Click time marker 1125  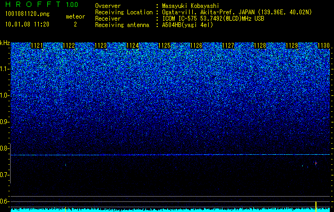tap(164, 46)
